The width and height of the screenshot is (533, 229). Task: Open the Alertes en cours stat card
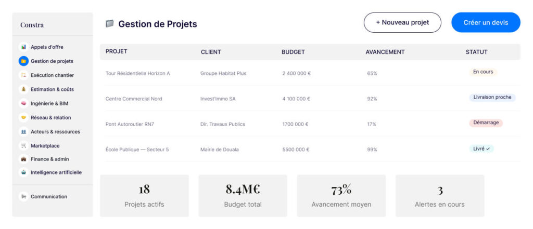(x=440, y=196)
